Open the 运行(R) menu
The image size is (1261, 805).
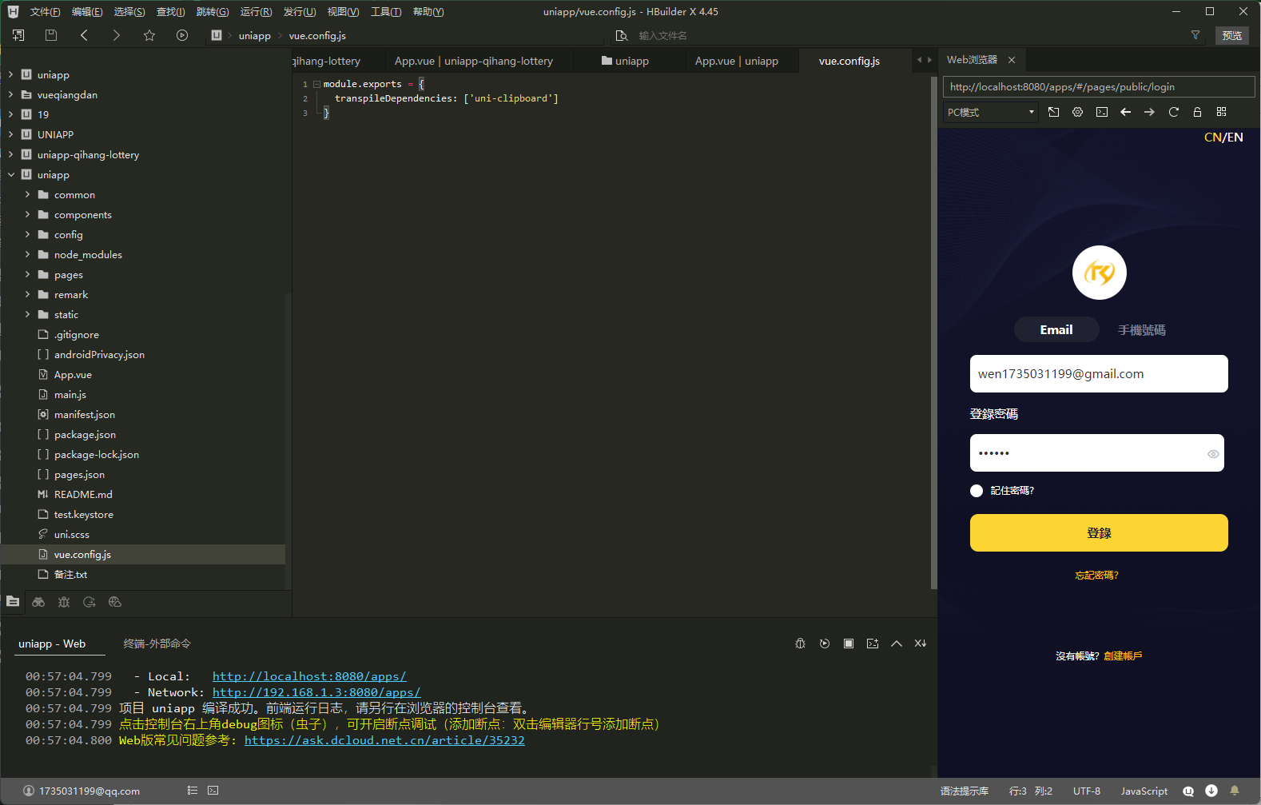click(256, 12)
